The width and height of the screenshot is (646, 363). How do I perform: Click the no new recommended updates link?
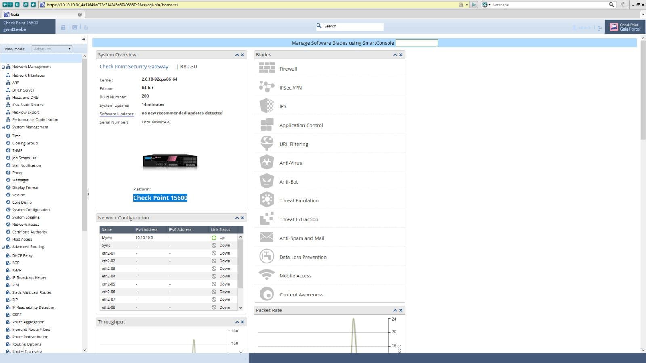(x=182, y=113)
